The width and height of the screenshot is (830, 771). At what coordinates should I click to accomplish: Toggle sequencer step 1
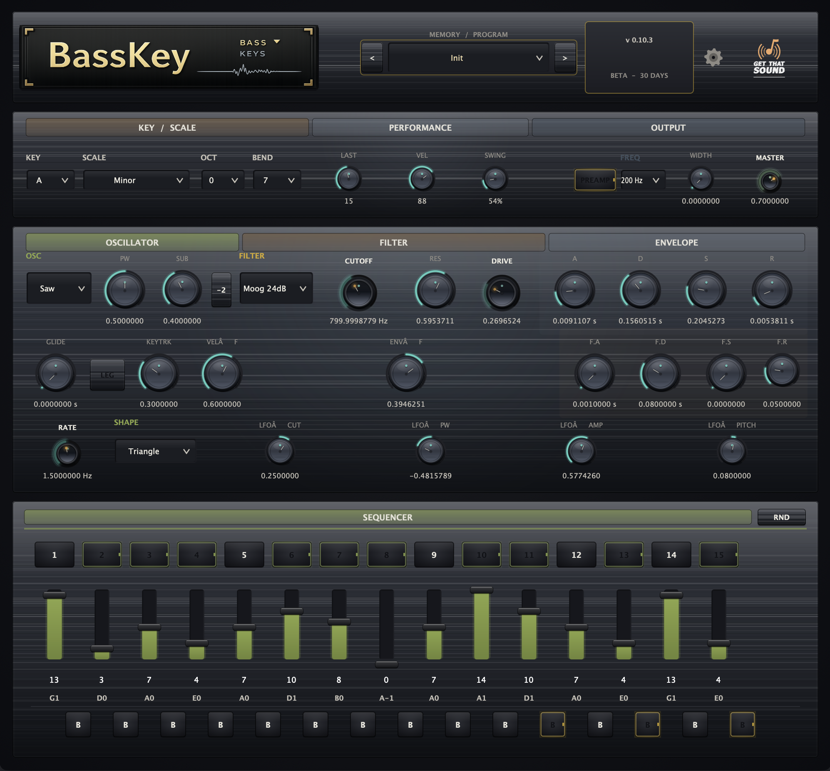(x=54, y=555)
